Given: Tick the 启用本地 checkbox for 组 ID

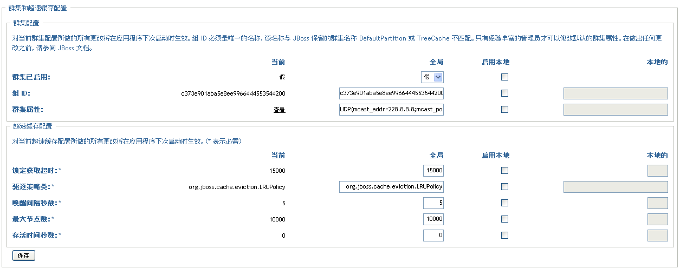Looking at the screenshot, I should point(504,93).
